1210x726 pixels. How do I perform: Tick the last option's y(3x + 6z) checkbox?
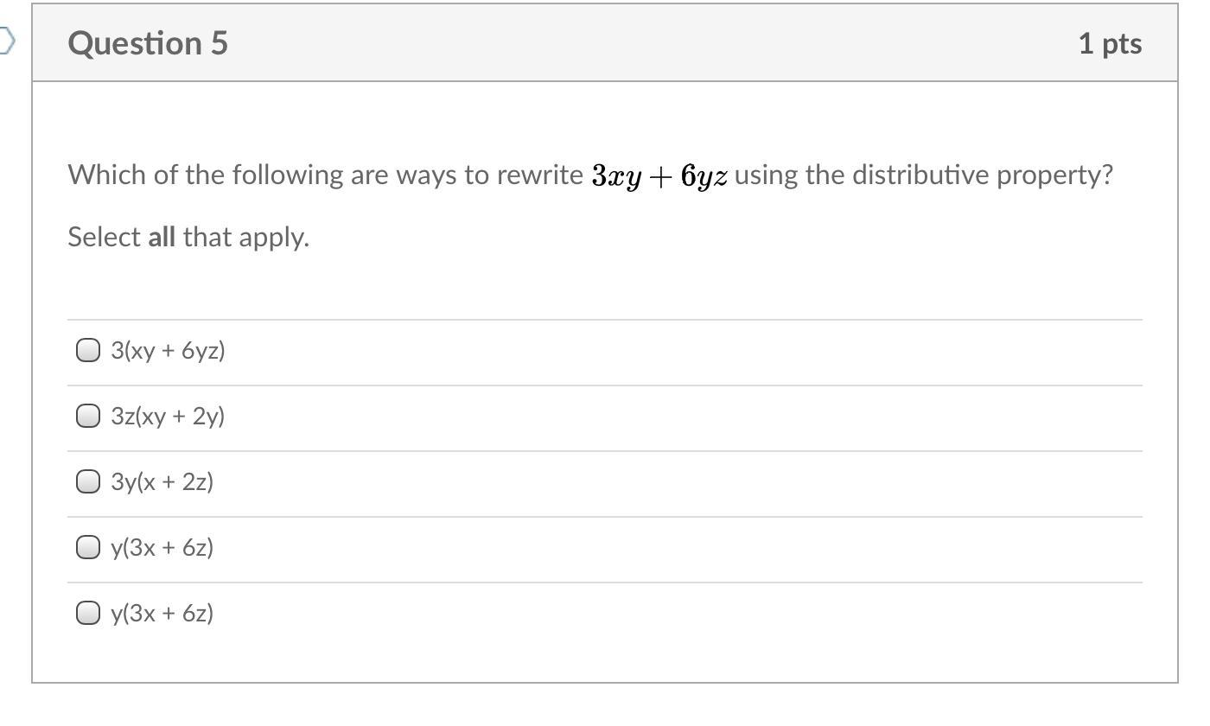click(87, 613)
